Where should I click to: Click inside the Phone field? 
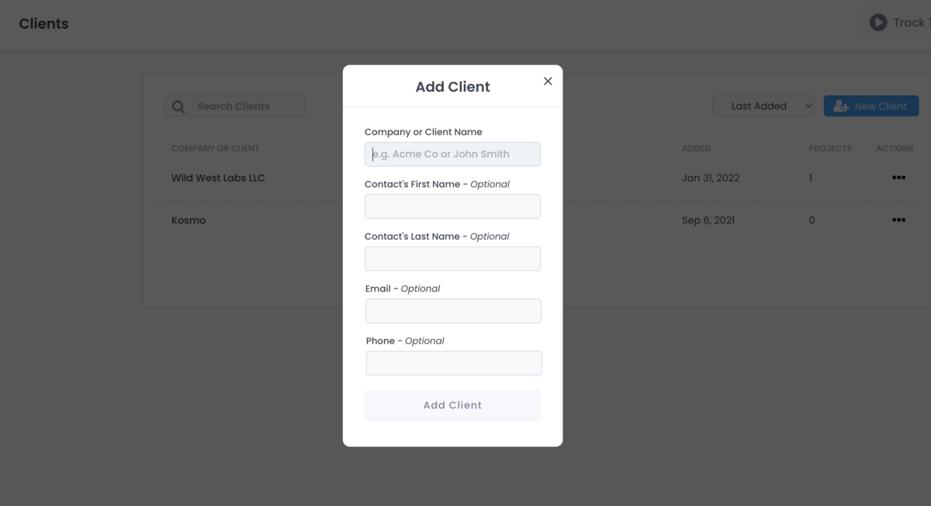click(452, 362)
